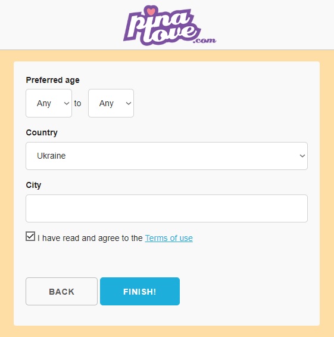Screen dimensions: 334x337
Task: Uncheck the Terms of use agreement checkbox
Action: point(30,236)
